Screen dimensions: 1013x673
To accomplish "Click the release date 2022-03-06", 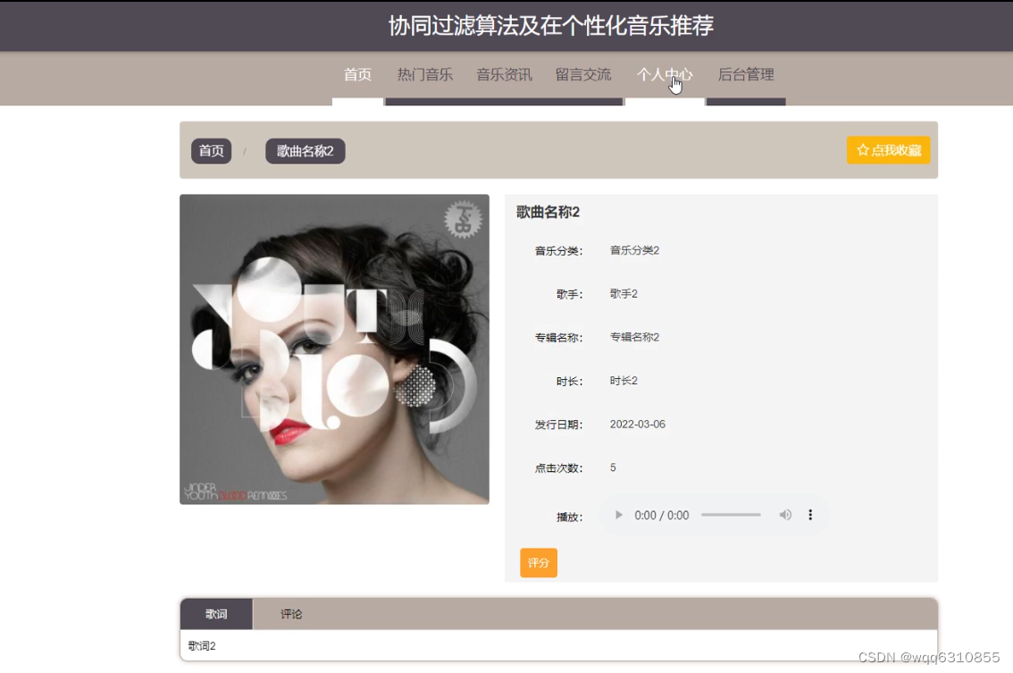I will [x=638, y=425].
